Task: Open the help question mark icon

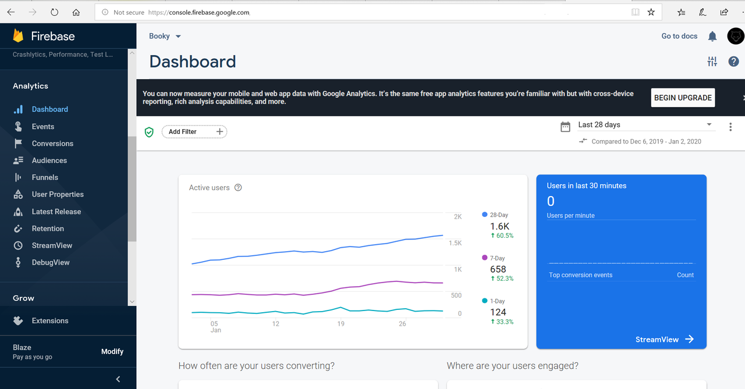Action: [x=733, y=61]
